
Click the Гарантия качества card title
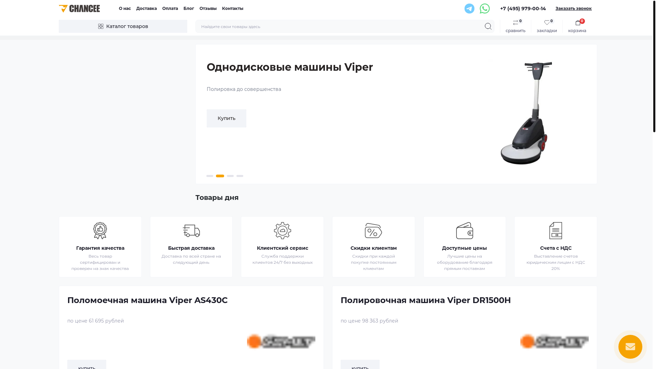pyautogui.click(x=100, y=248)
